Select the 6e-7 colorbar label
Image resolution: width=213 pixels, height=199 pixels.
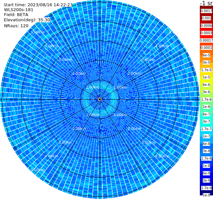coord(206,114)
